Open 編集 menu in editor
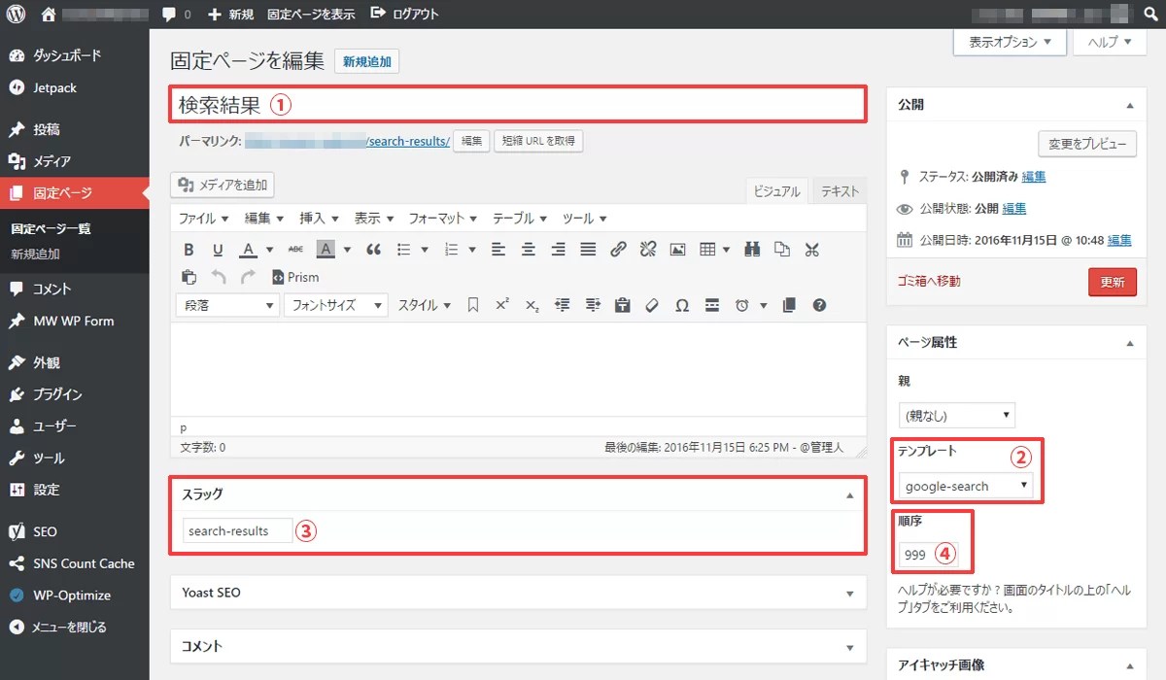 [263, 219]
